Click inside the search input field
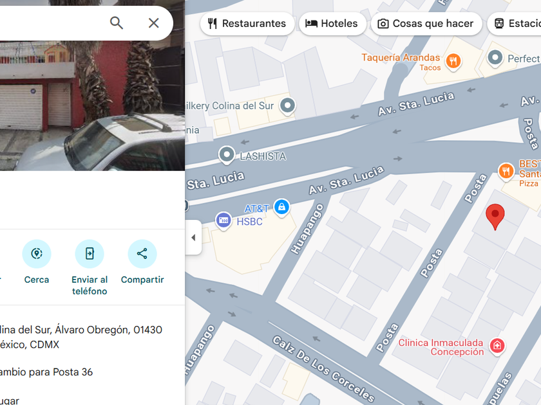This screenshot has width=541, height=405. pos(52,23)
